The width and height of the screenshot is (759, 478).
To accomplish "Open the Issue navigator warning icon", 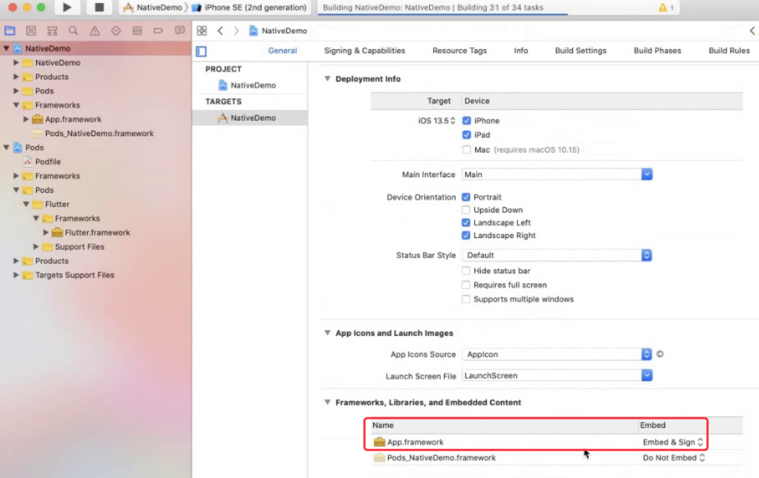I will click(x=95, y=30).
